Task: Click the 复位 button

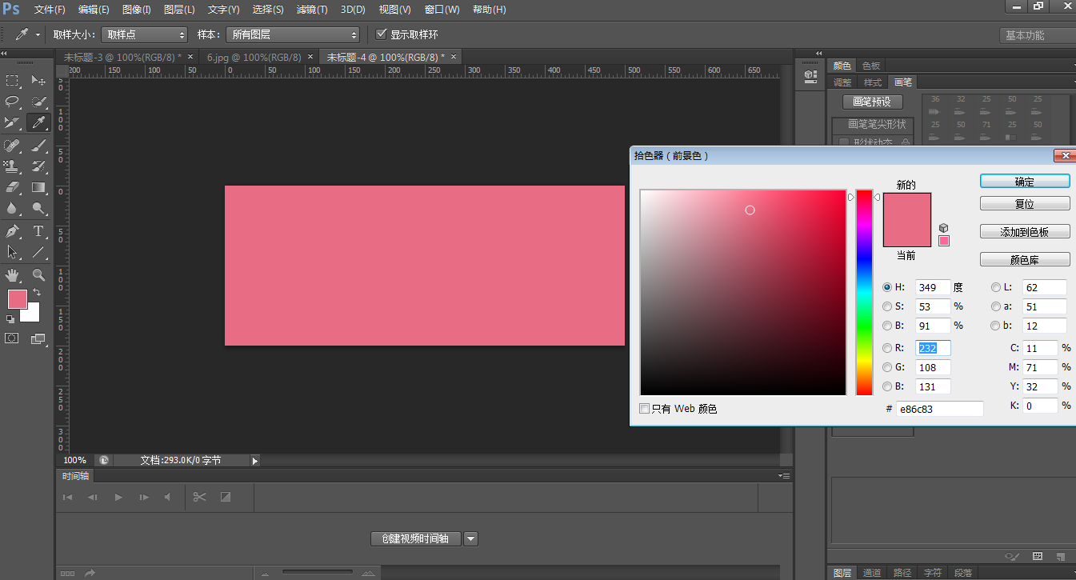Action: [x=1025, y=204]
